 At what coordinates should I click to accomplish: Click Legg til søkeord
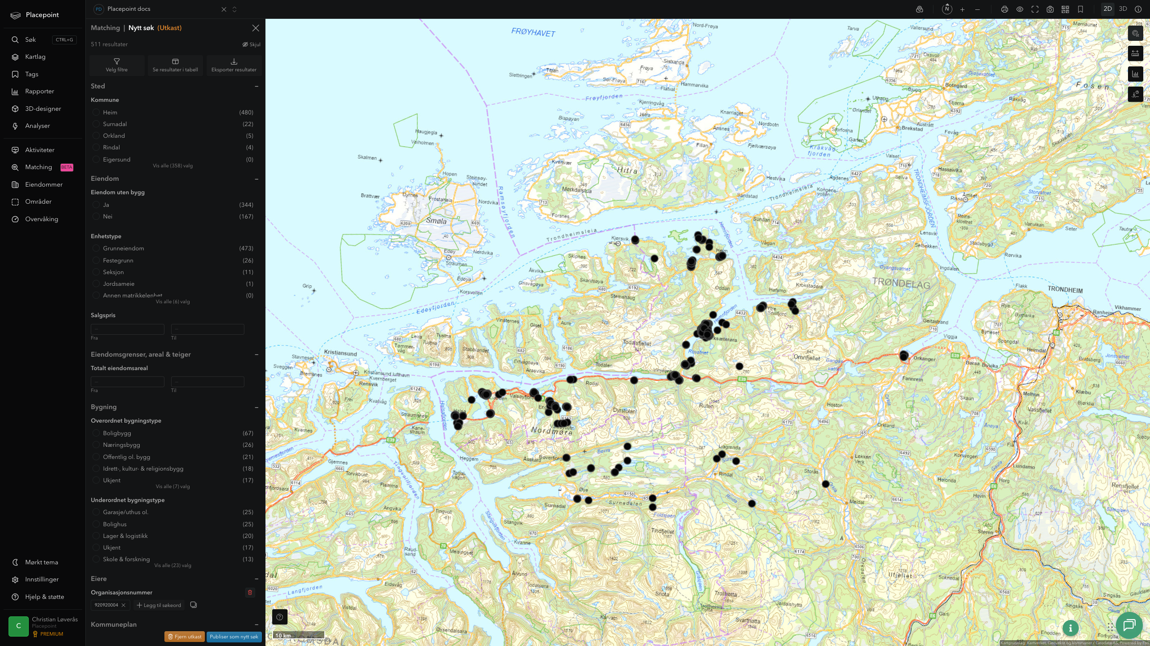(x=159, y=605)
